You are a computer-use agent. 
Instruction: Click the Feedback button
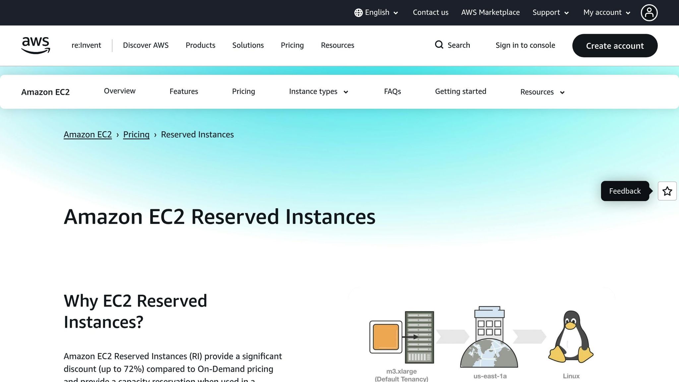tap(625, 191)
